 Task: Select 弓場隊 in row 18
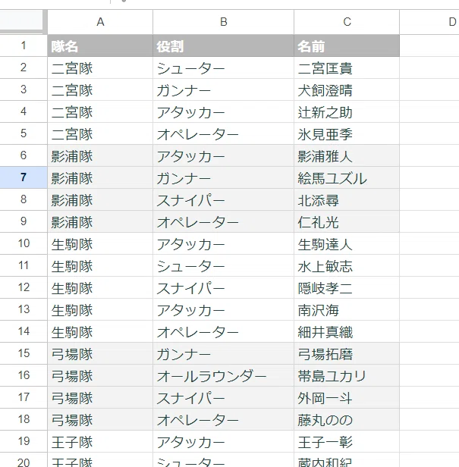pyautogui.click(x=100, y=419)
